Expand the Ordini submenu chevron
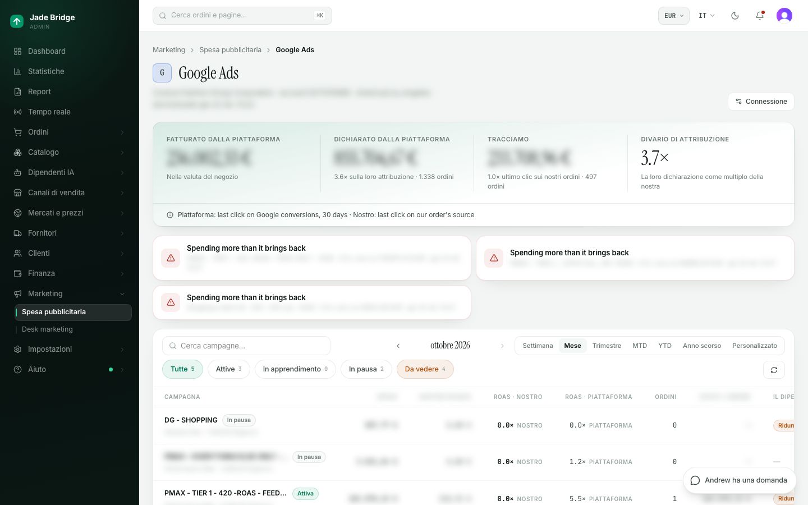The image size is (808, 505). (122, 132)
